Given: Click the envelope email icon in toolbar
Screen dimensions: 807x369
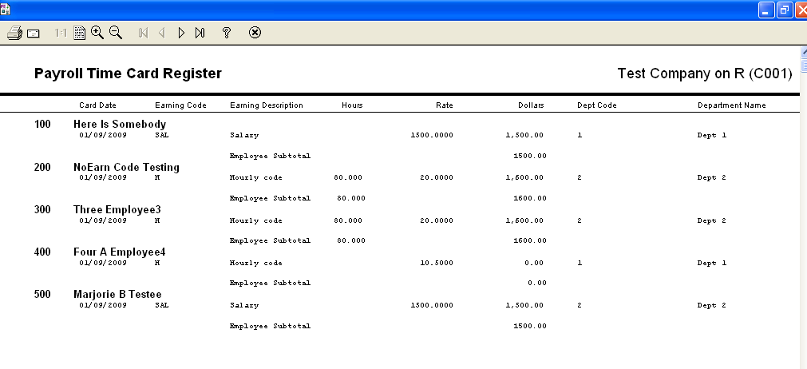Looking at the screenshot, I should pos(34,34).
